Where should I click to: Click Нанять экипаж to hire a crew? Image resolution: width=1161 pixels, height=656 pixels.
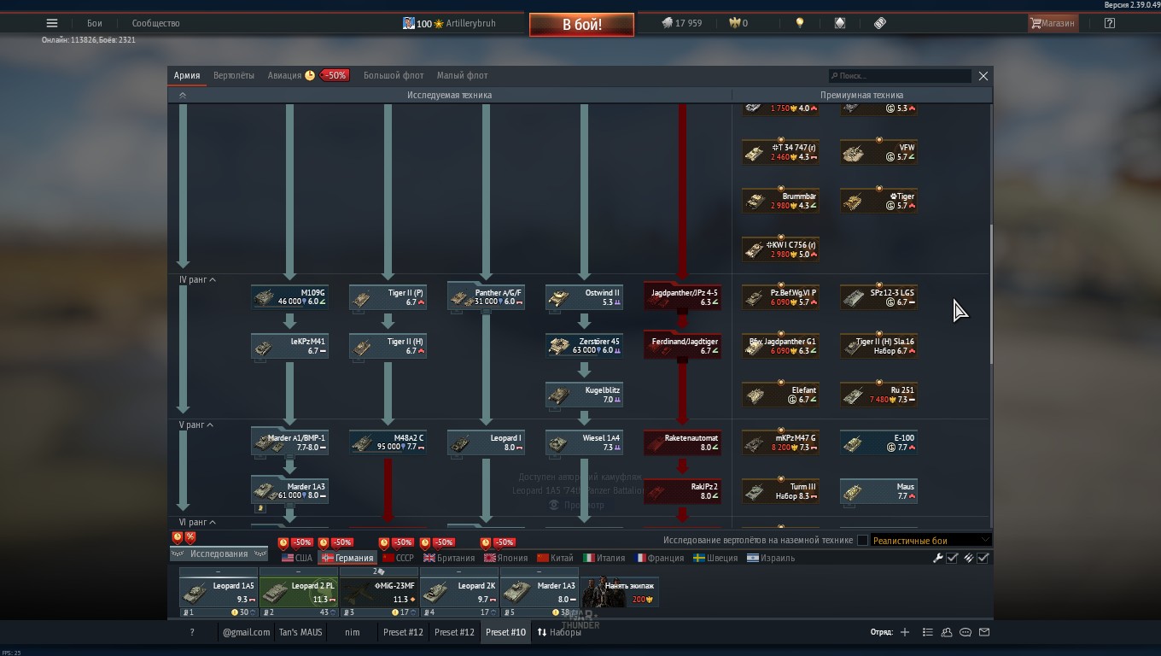620,592
